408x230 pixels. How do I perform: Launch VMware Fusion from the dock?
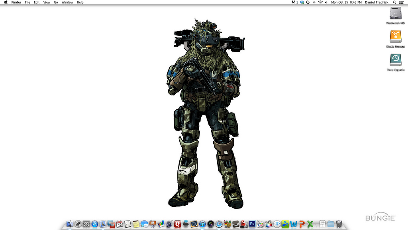112,224
